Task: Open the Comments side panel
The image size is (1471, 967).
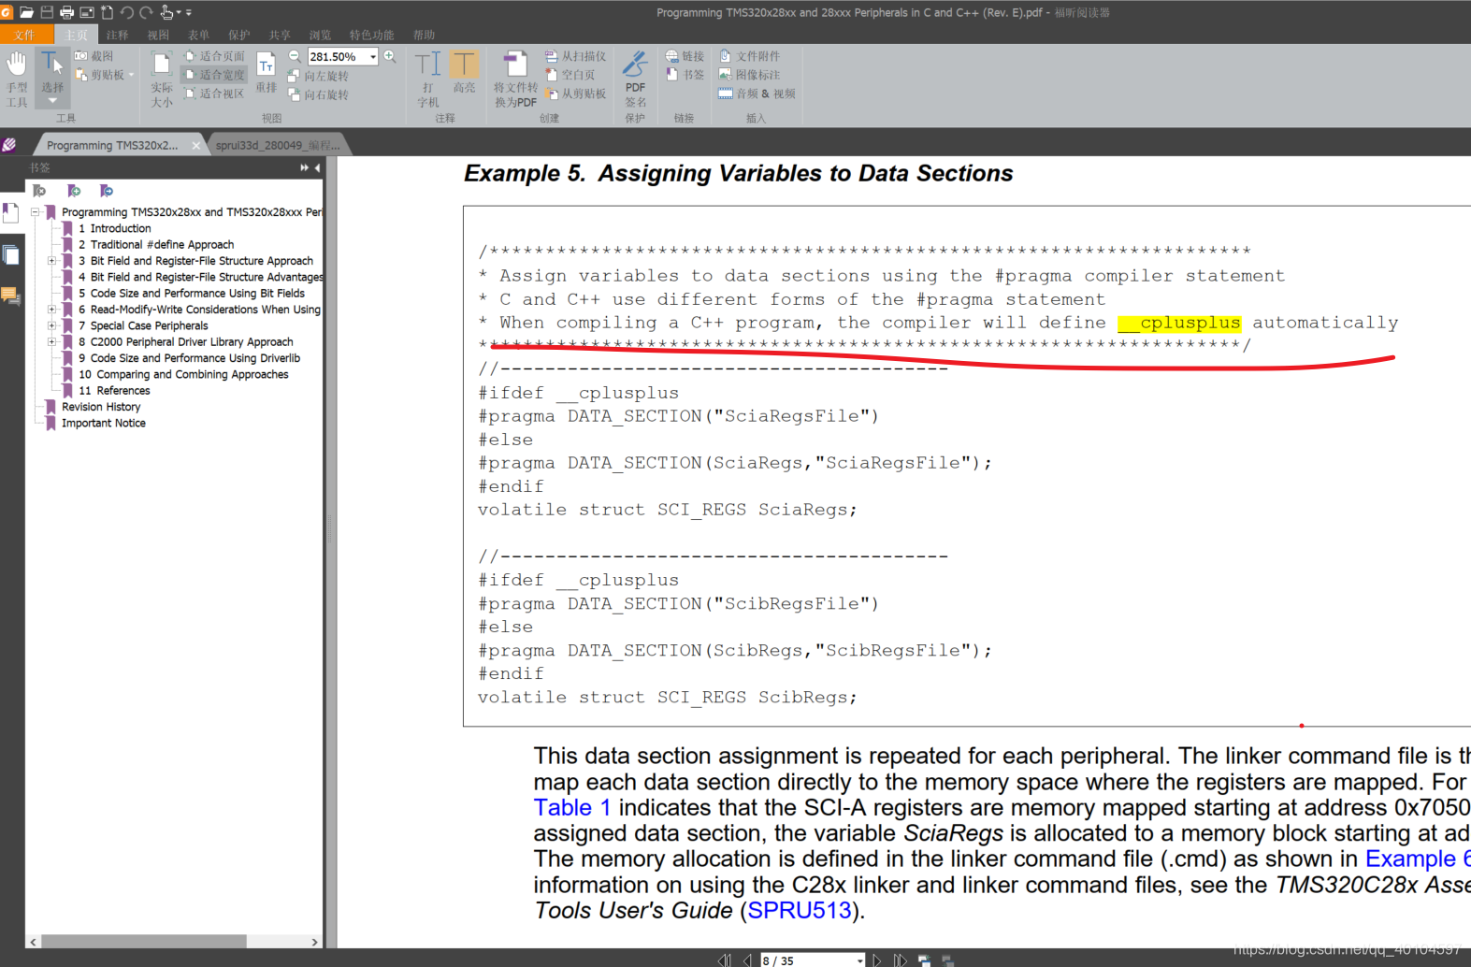Action: pos(11,296)
